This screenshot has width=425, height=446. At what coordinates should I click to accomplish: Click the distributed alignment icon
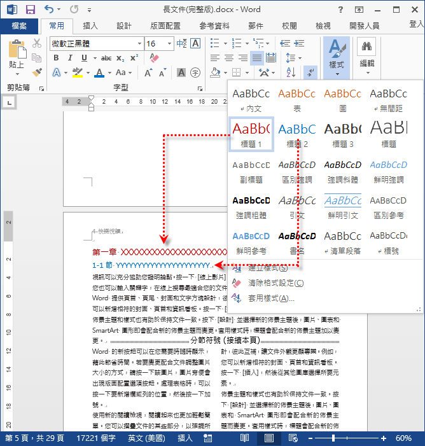coord(271,58)
